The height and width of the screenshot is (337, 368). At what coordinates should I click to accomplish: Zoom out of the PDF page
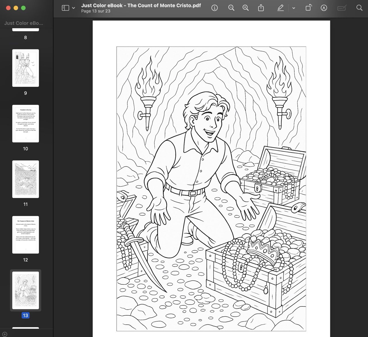point(231,8)
